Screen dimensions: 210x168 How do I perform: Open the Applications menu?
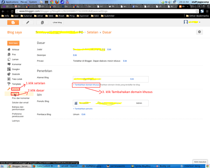tap(10, 2)
